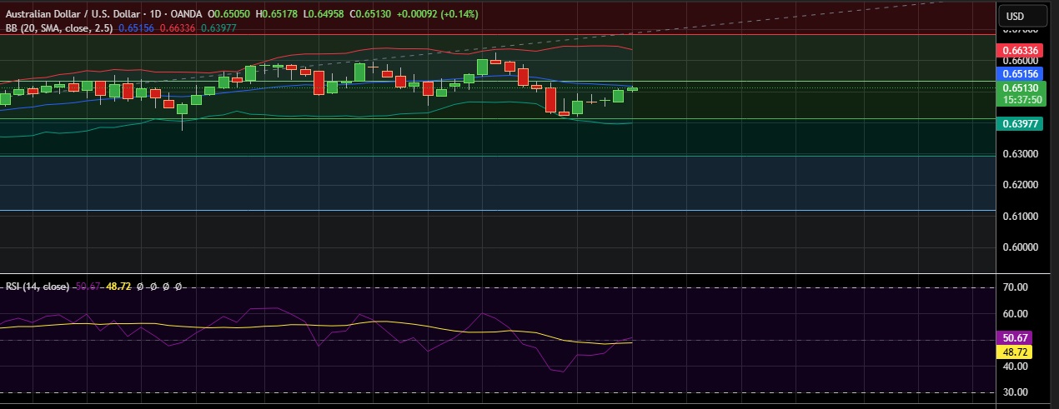Viewport: 1059px width, 409px height.
Task: Select the rightmost small green candle
Action: click(632, 88)
